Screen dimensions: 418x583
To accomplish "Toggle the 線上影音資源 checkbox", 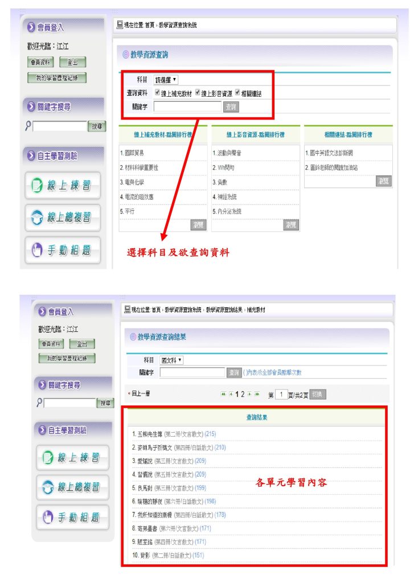I will click(198, 92).
